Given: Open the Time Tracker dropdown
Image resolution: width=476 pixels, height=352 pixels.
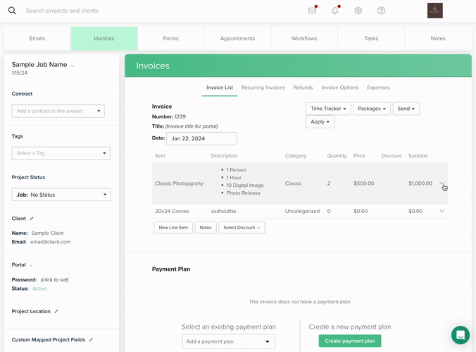Looking at the screenshot, I should pyautogui.click(x=328, y=109).
